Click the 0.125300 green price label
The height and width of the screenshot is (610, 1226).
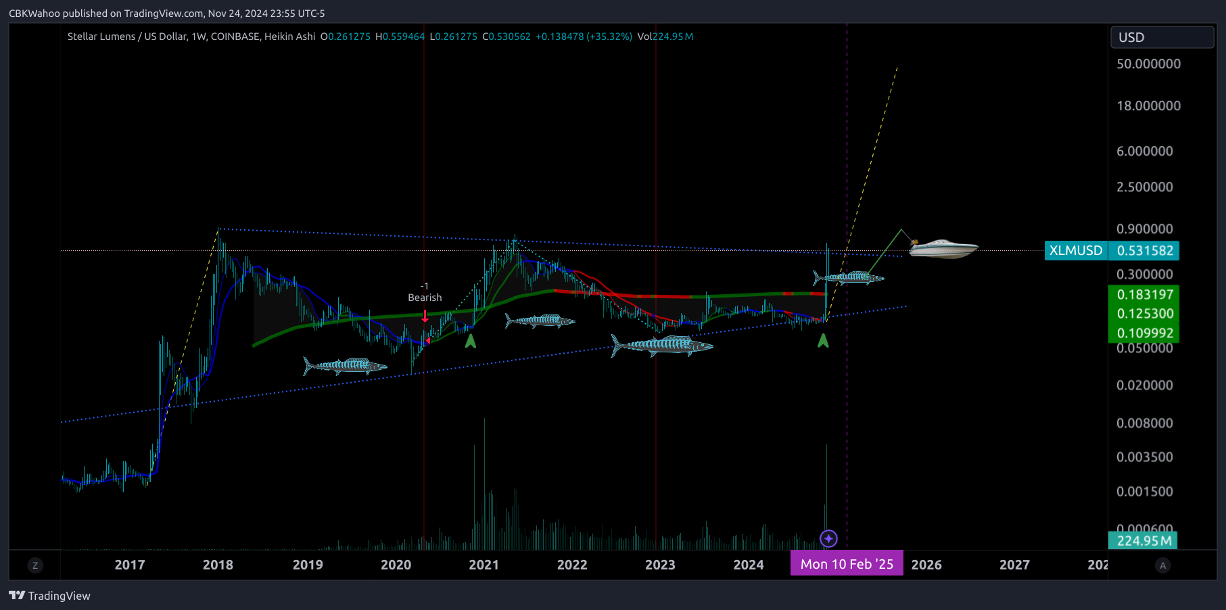(x=1144, y=314)
